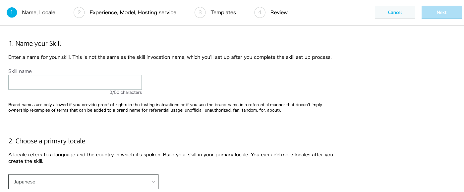Select the step 3 numbered circle
464x192 pixels.
pos(200,13)
